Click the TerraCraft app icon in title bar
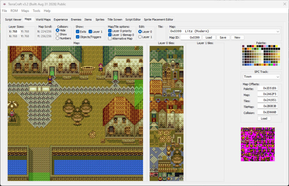289x186 pixels. (x=4, y=4)
